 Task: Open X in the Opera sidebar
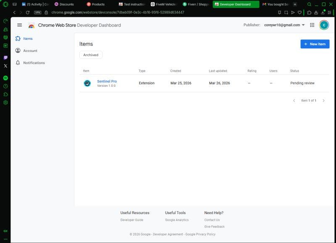pyautogui.click(x=5, y=66)
